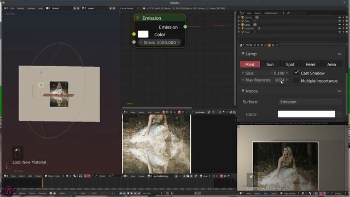Click the Strength 1000.000 field in Emission node

[159, 43]
